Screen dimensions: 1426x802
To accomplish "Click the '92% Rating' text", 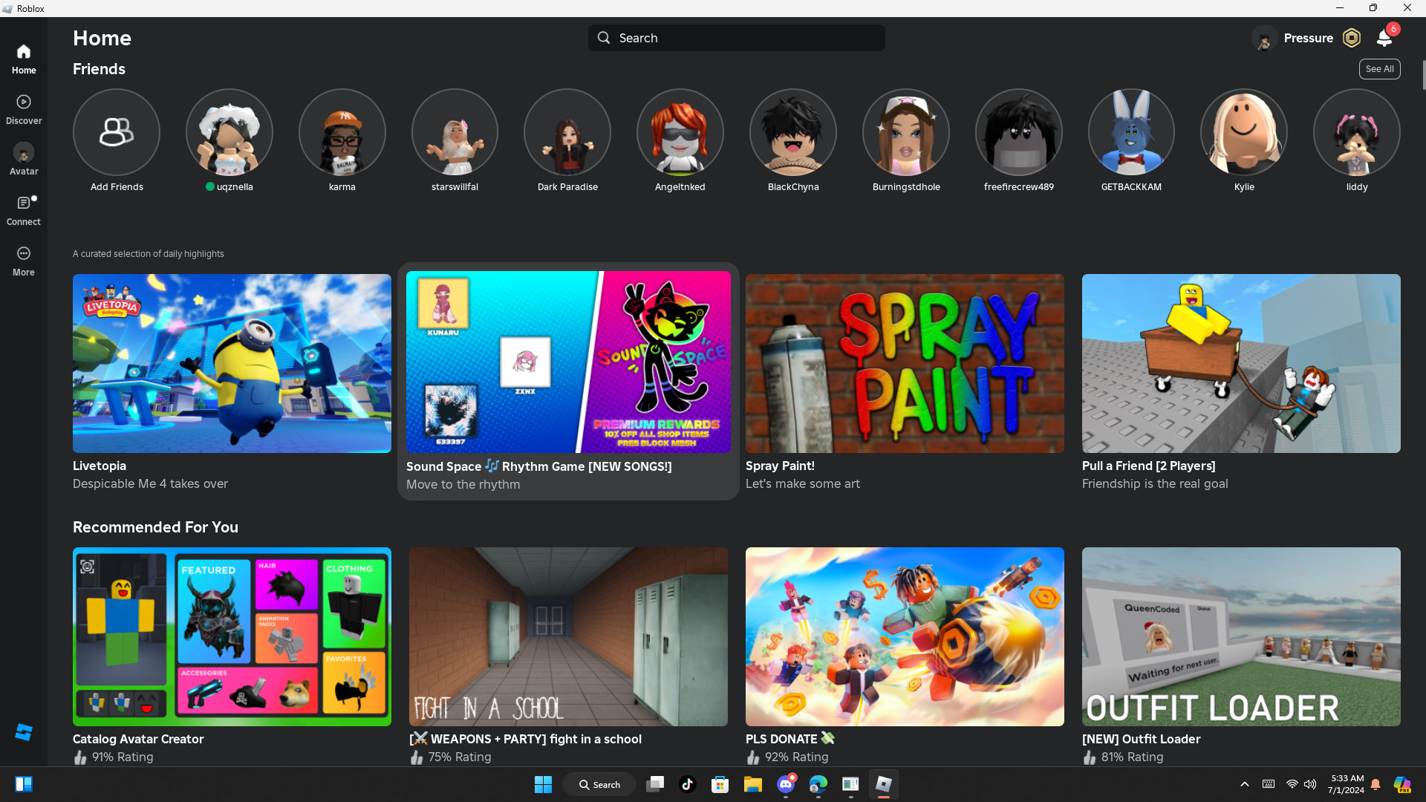I will click(796, 757).
